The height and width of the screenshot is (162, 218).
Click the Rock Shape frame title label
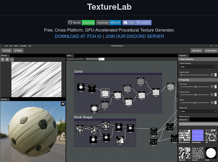tap(83, 117)
